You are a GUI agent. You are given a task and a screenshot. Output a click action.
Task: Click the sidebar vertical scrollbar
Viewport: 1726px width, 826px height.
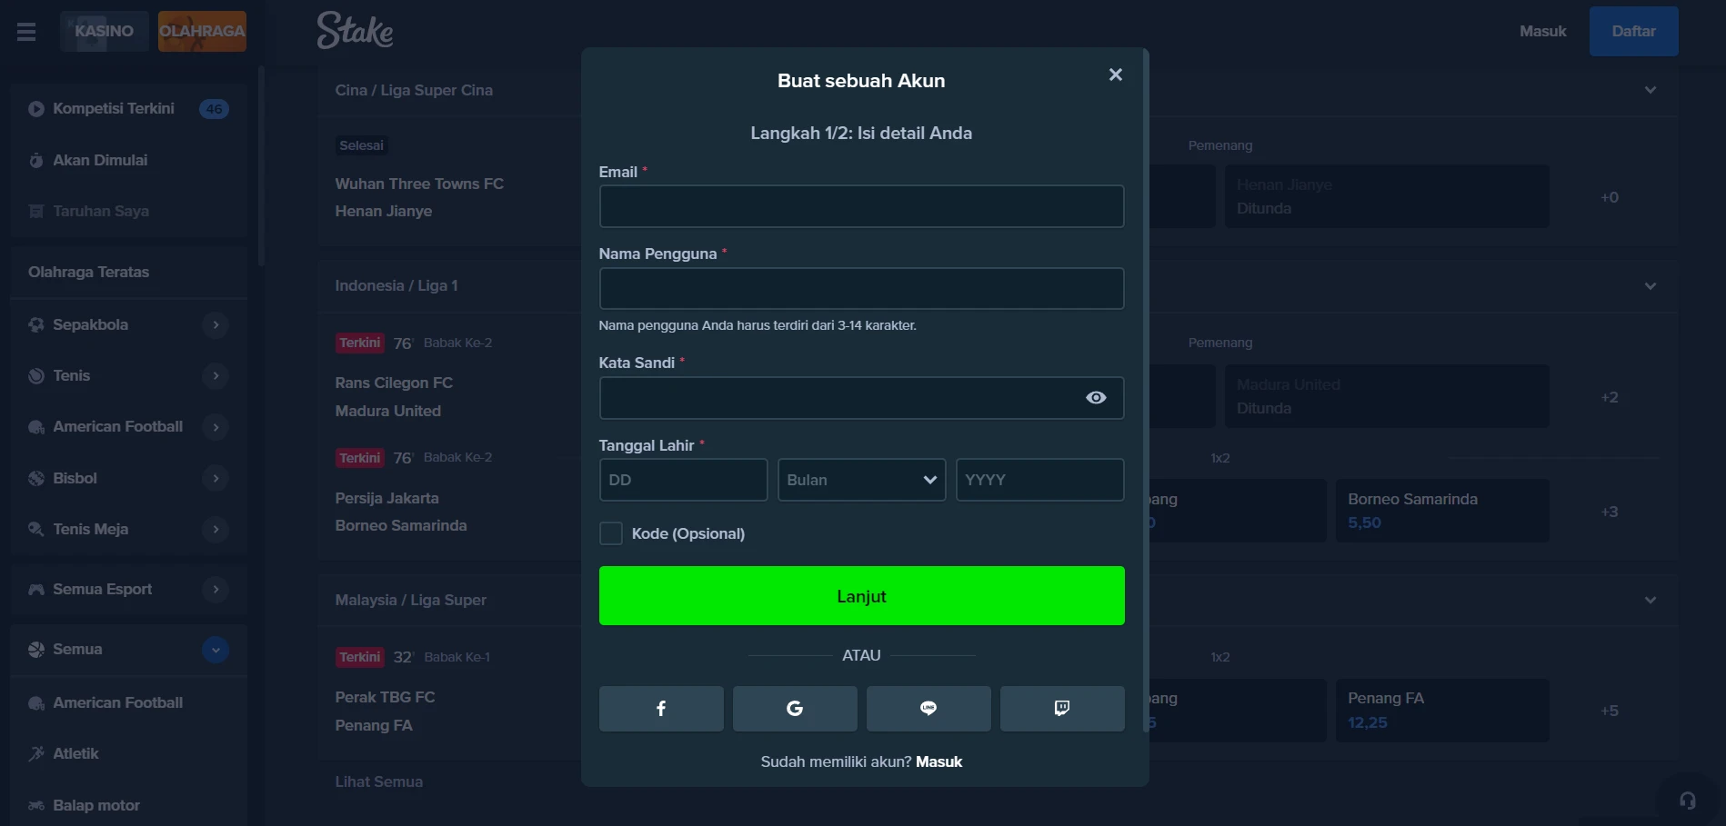(x=261, y=166)
